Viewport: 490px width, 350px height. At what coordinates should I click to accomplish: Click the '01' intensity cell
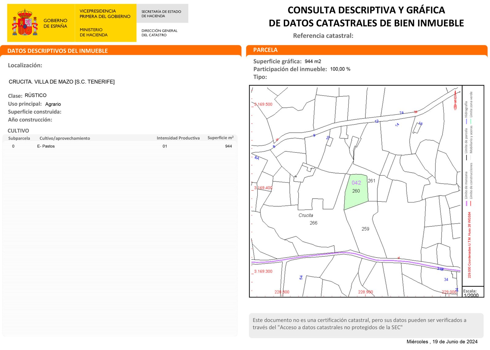(x=165, y=146)
